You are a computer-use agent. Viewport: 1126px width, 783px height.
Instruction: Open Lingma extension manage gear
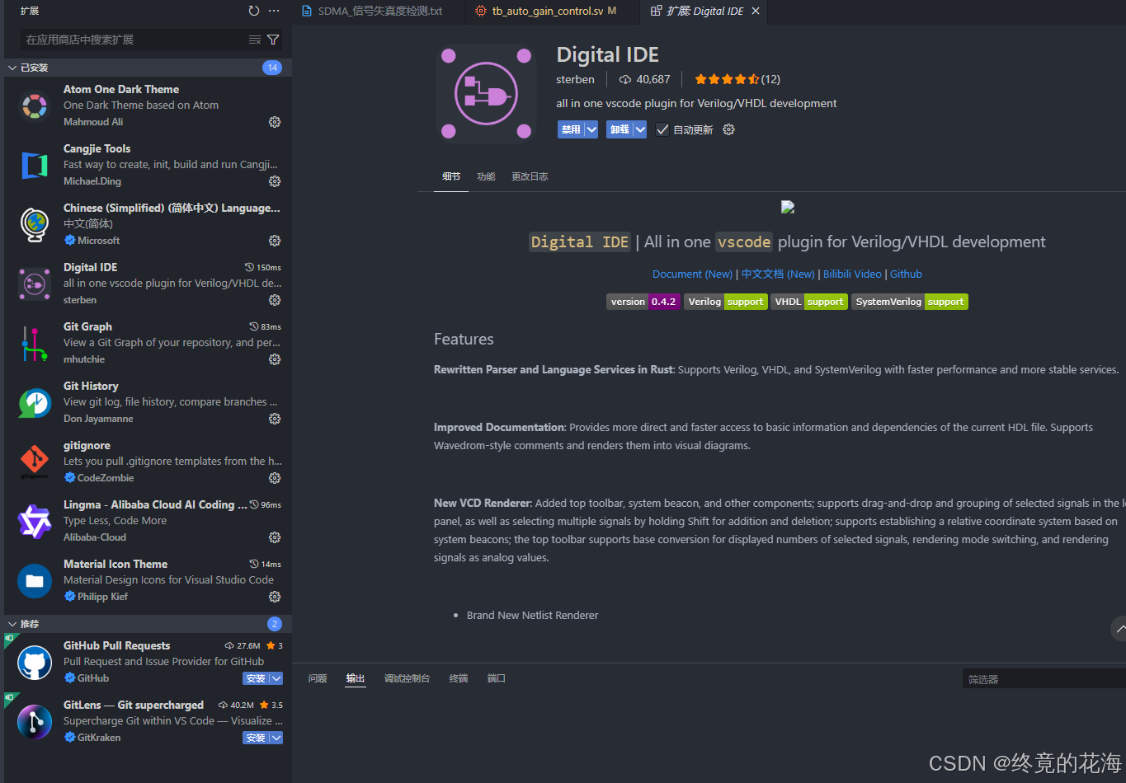(x=275, y=537)
